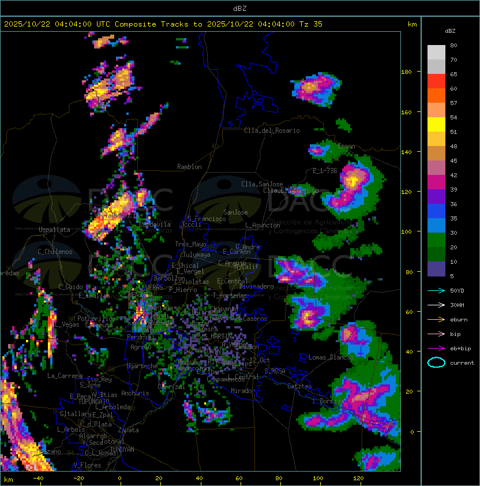This screenshot has height=486, width=480.
Task: Click the S_Francisco place label
Action: point(207,219)
